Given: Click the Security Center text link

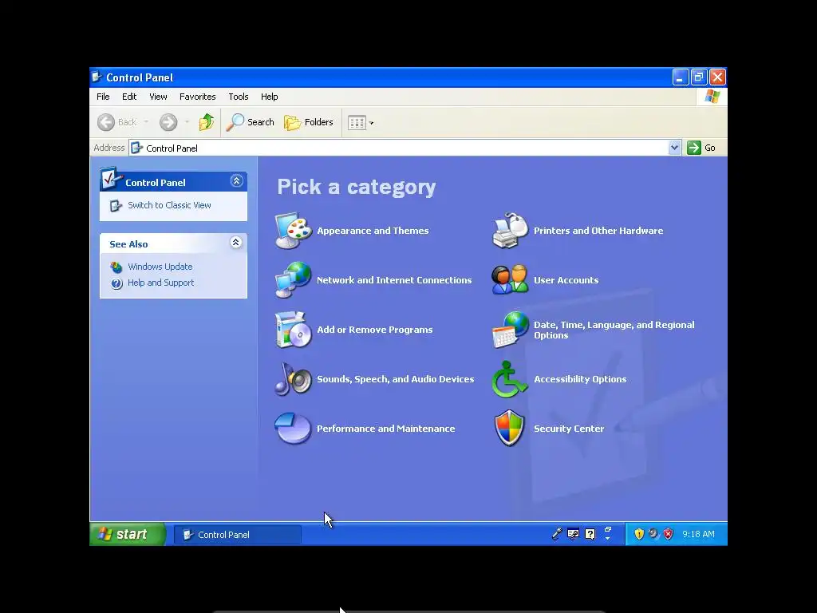Looking at the screenshot, I should point(568,429).
